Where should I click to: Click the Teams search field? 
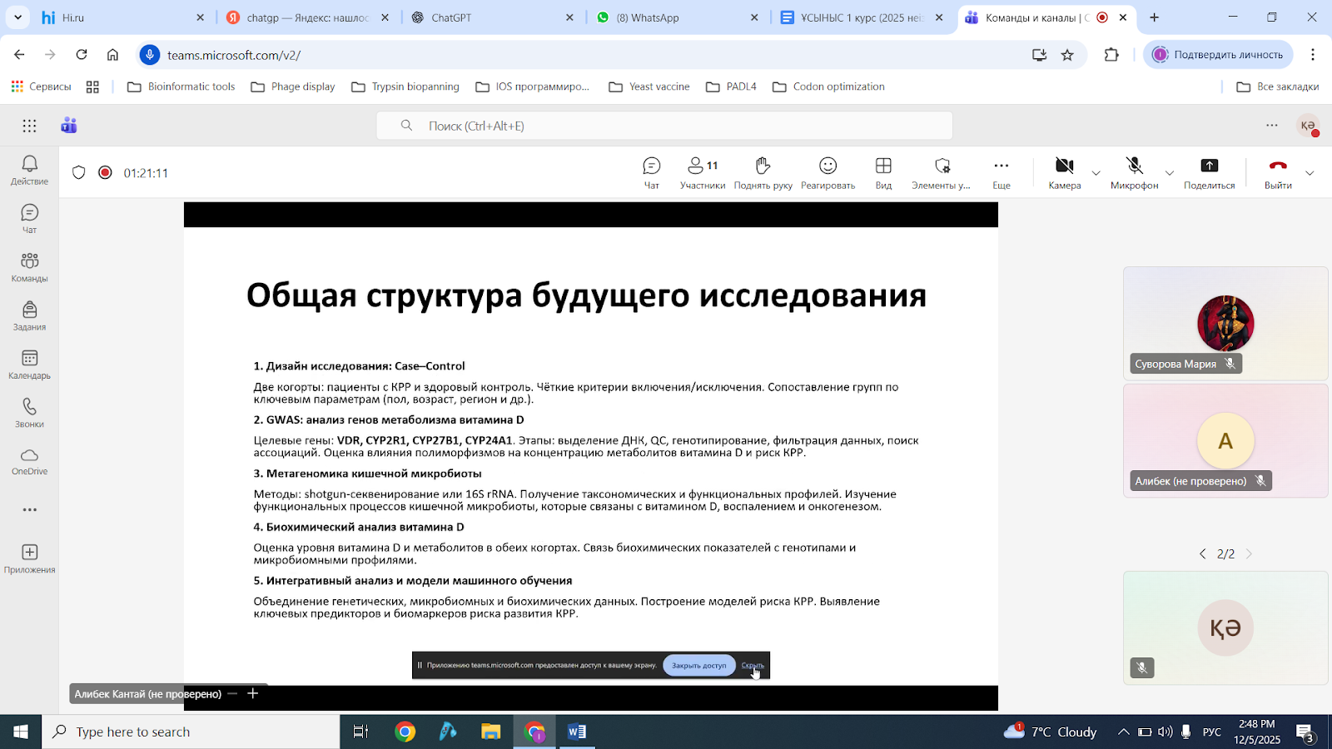pyautogui.click(x=664, y=126)
